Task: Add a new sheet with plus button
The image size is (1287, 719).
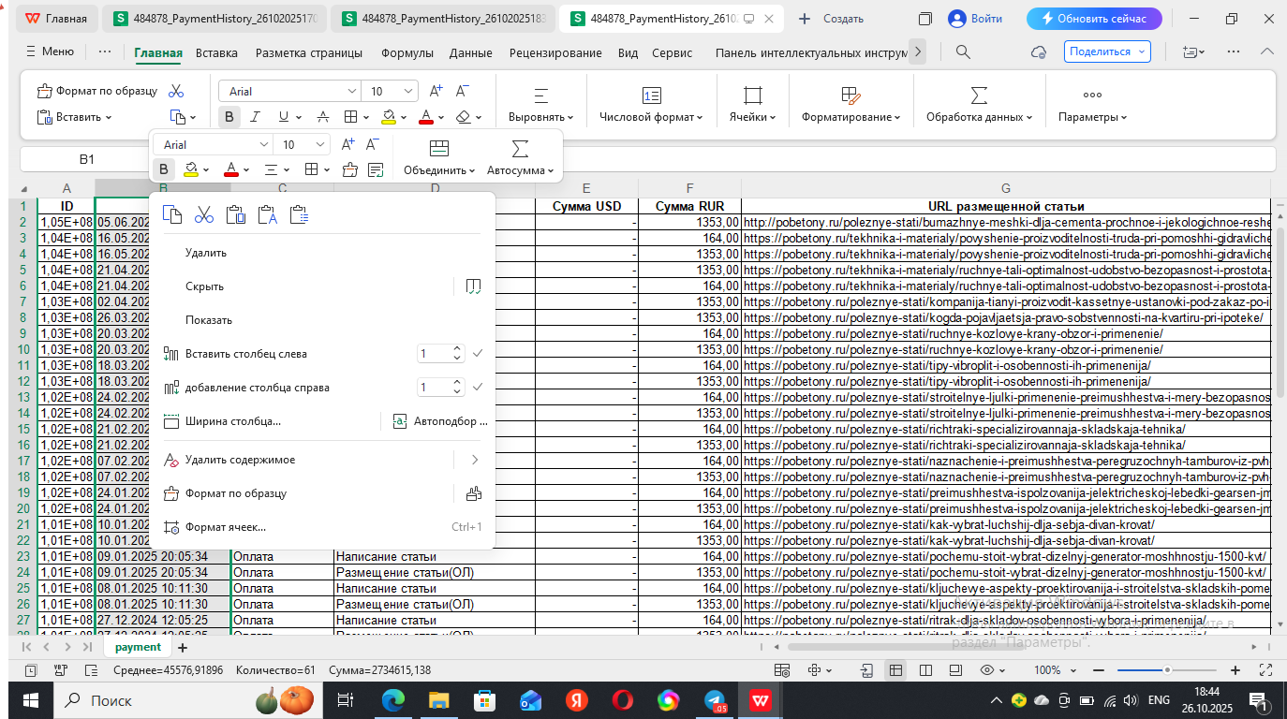Action: click(183, 647)
